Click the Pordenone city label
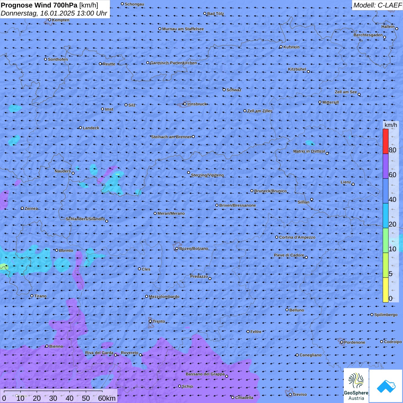 coord(355,342)
